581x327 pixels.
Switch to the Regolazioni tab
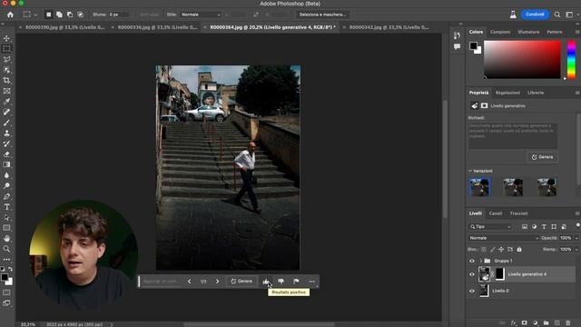click(x=508, y=93)
